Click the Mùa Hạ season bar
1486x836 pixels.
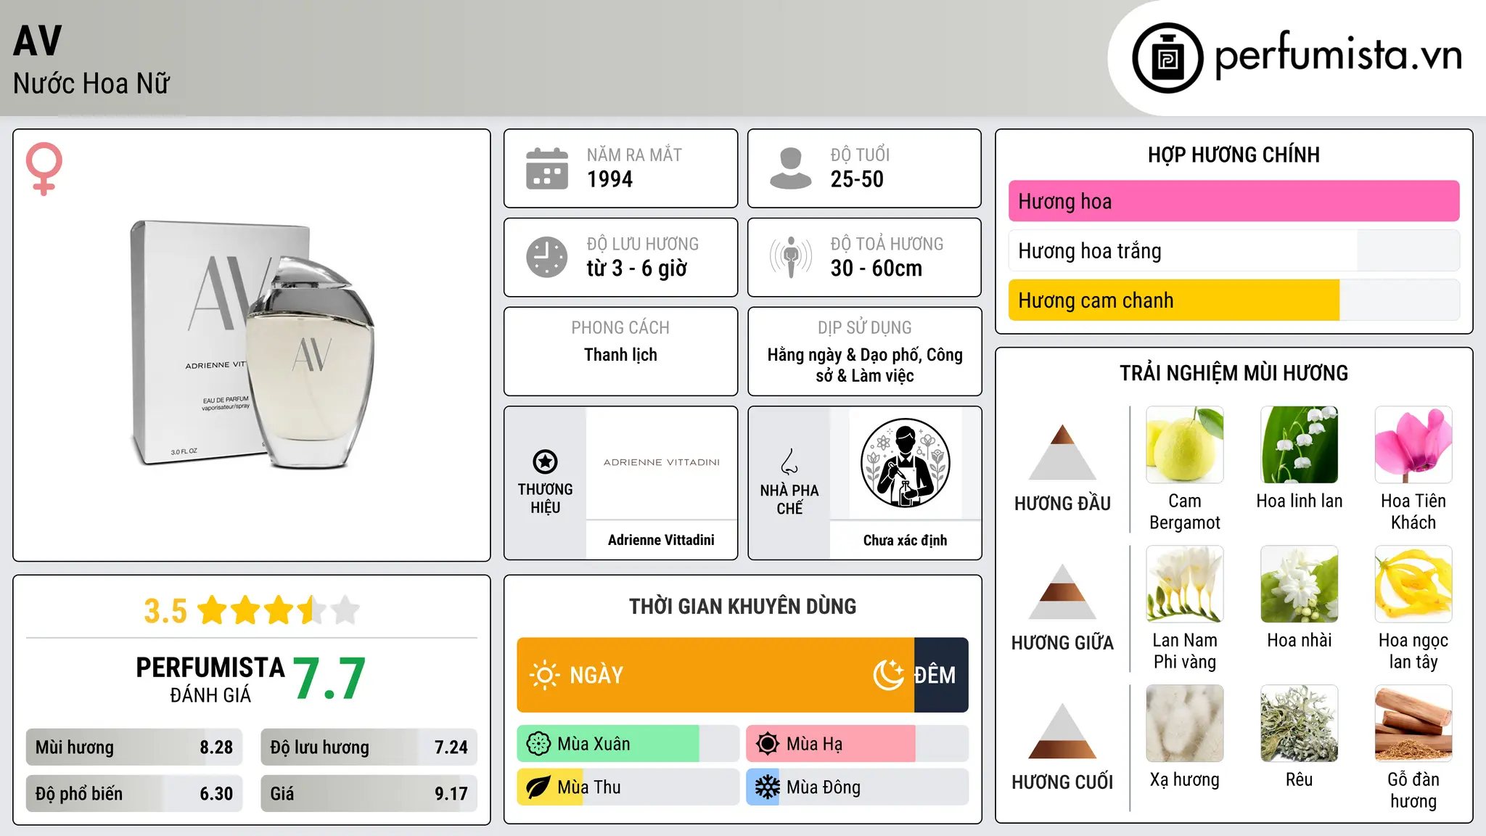point(858,744)
